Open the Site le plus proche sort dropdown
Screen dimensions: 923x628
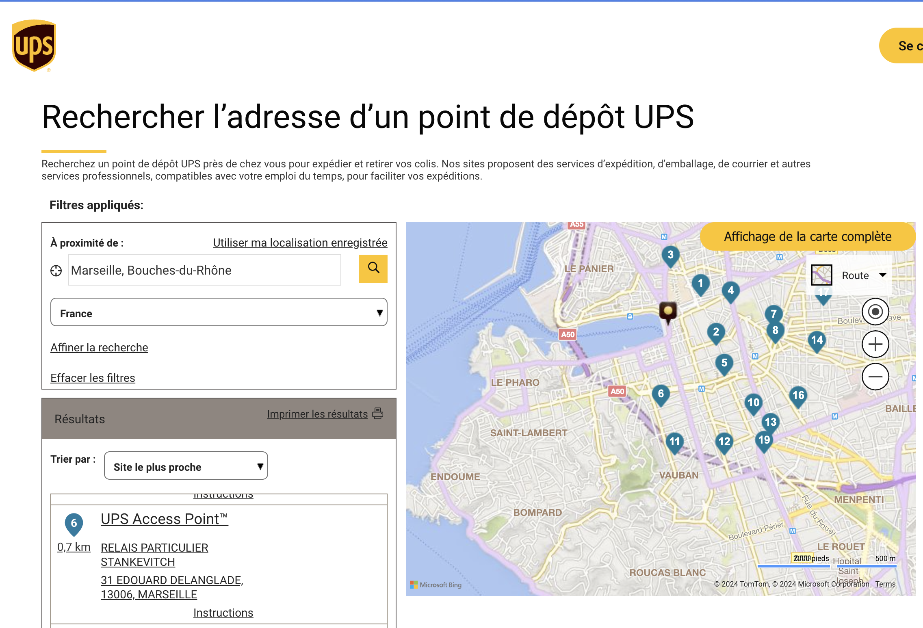[x=186, y=466]
